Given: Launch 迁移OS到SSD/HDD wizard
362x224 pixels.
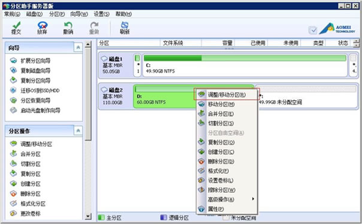Looking at the screenshot, I should point(35,91).
